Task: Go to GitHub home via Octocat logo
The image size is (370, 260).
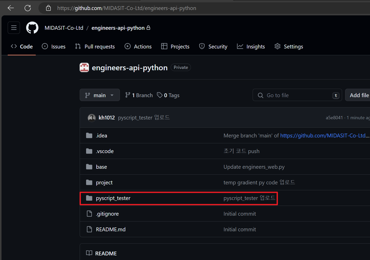Action: click(32, 28)
